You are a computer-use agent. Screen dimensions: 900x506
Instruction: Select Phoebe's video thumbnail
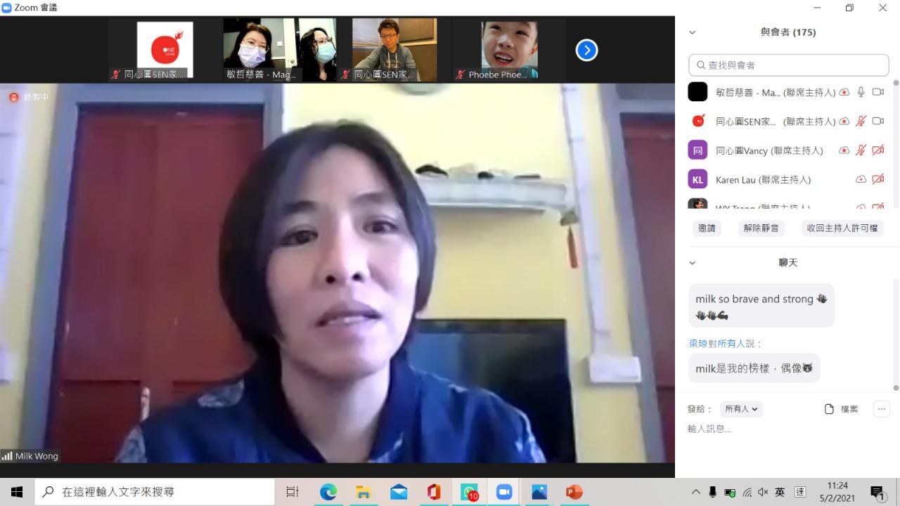coord(509,50)
